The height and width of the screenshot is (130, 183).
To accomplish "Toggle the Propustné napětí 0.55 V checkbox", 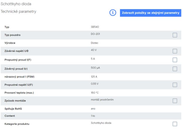I will pos(175,85).
